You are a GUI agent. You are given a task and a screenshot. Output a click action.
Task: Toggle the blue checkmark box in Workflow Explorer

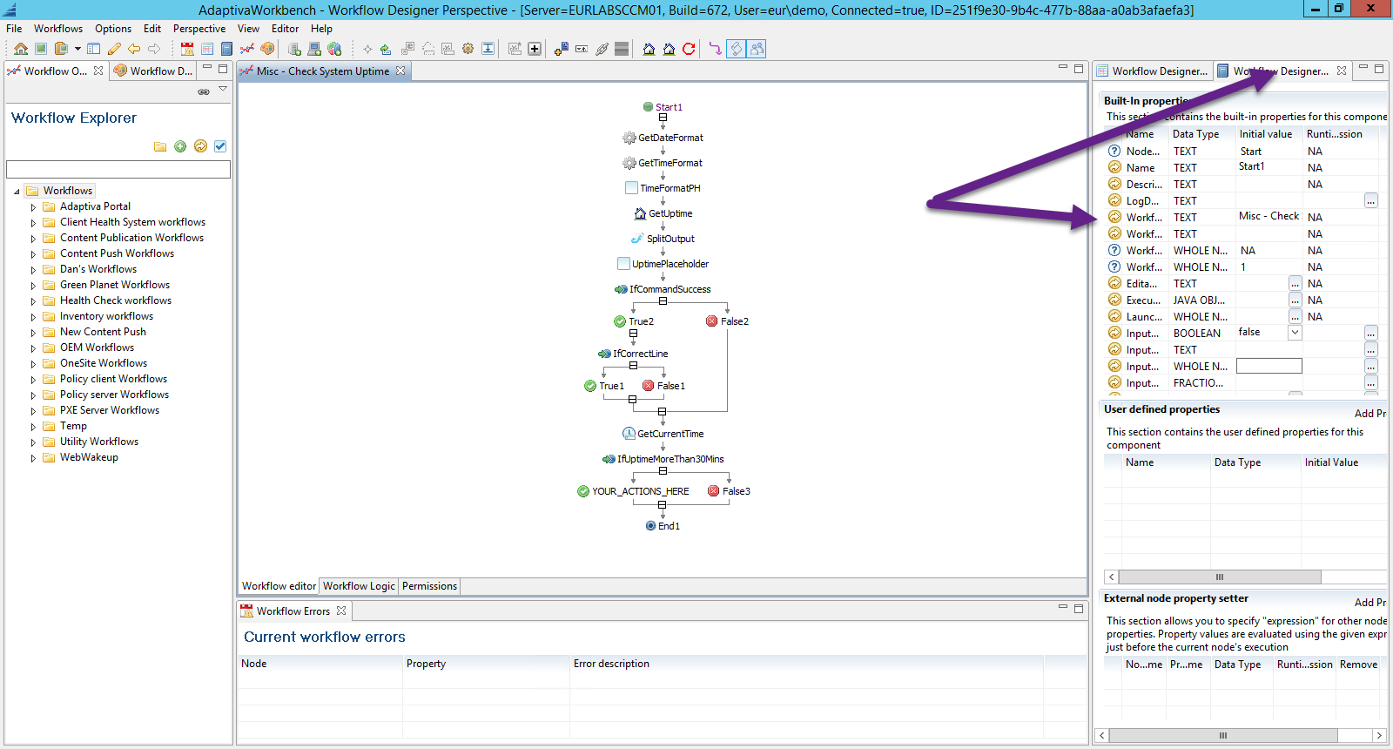pos(220,146)
